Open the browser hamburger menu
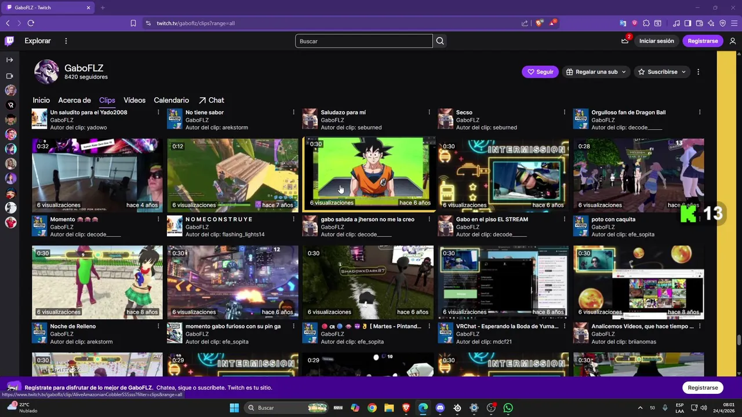Image resolution: width=742 pixels, height=417 pixels. 734,23
